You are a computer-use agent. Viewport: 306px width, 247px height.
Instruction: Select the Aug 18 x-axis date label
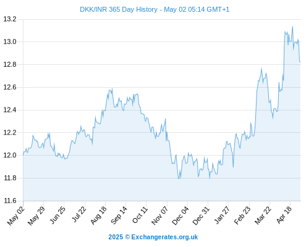coord(98,216)
